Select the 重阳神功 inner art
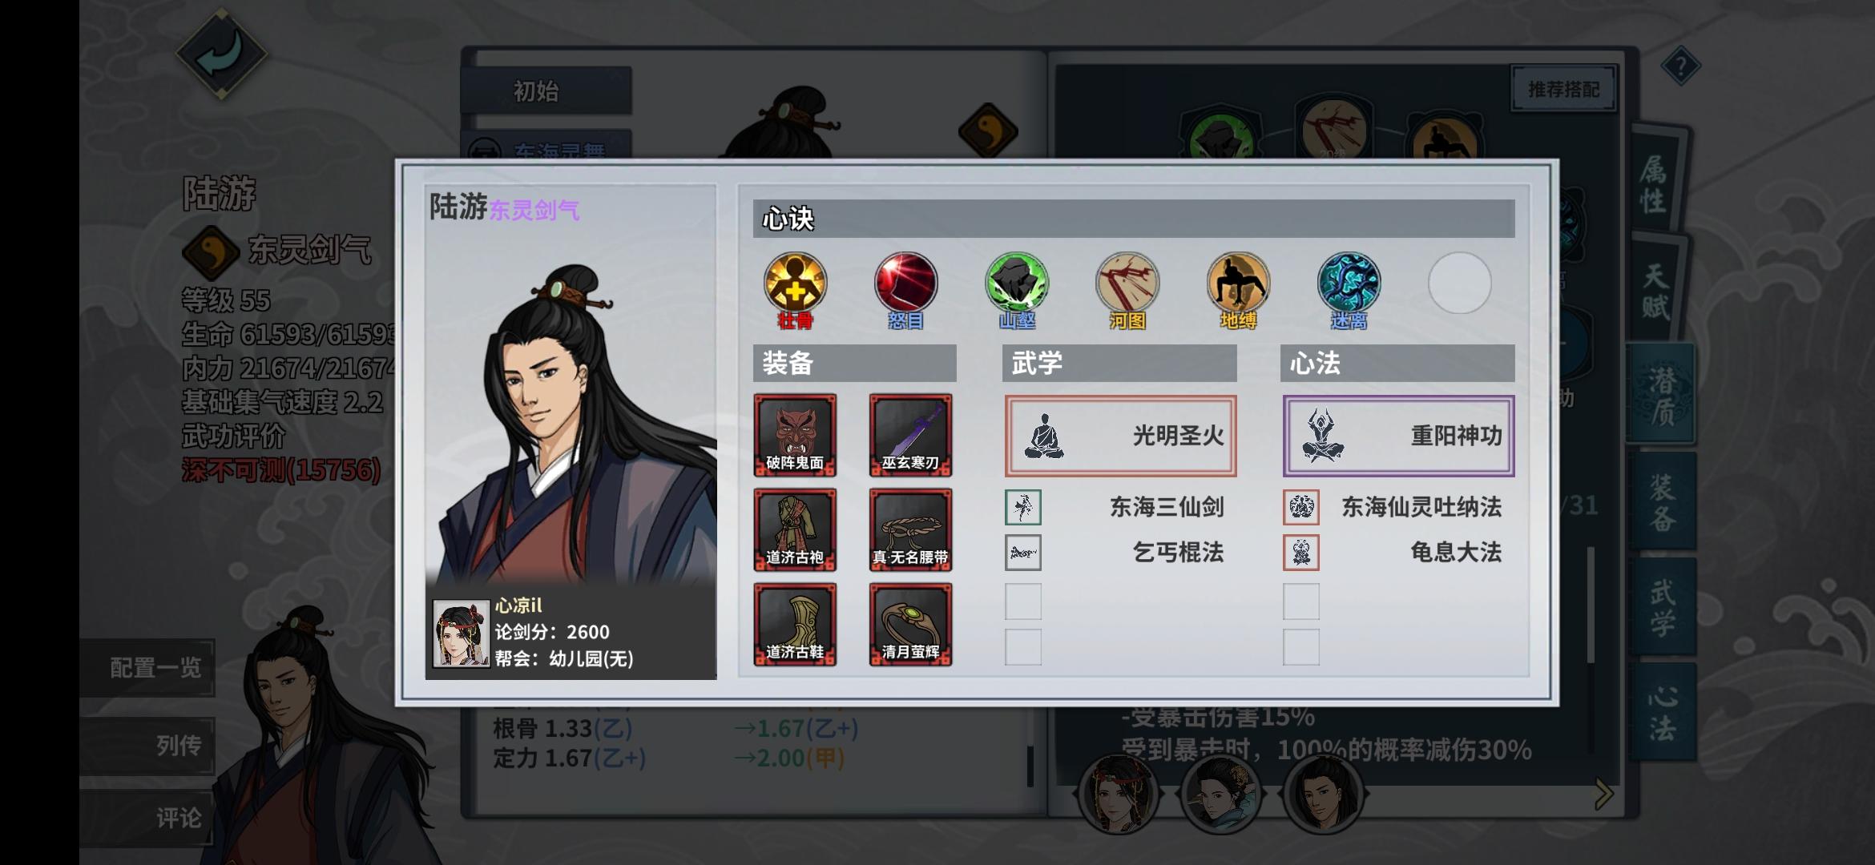1875x865 pixels. [1398, 436]
